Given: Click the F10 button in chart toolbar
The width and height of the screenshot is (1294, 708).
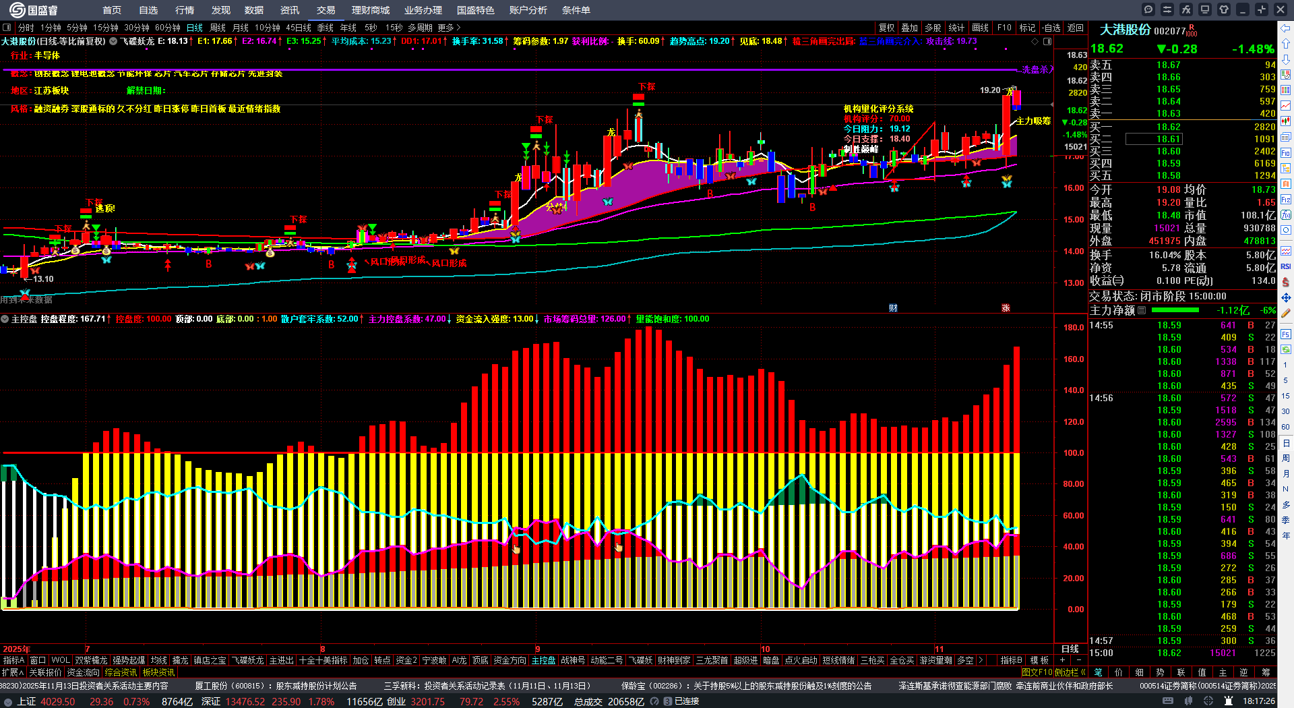Looking at the screenshot, I should [1004, 28].
